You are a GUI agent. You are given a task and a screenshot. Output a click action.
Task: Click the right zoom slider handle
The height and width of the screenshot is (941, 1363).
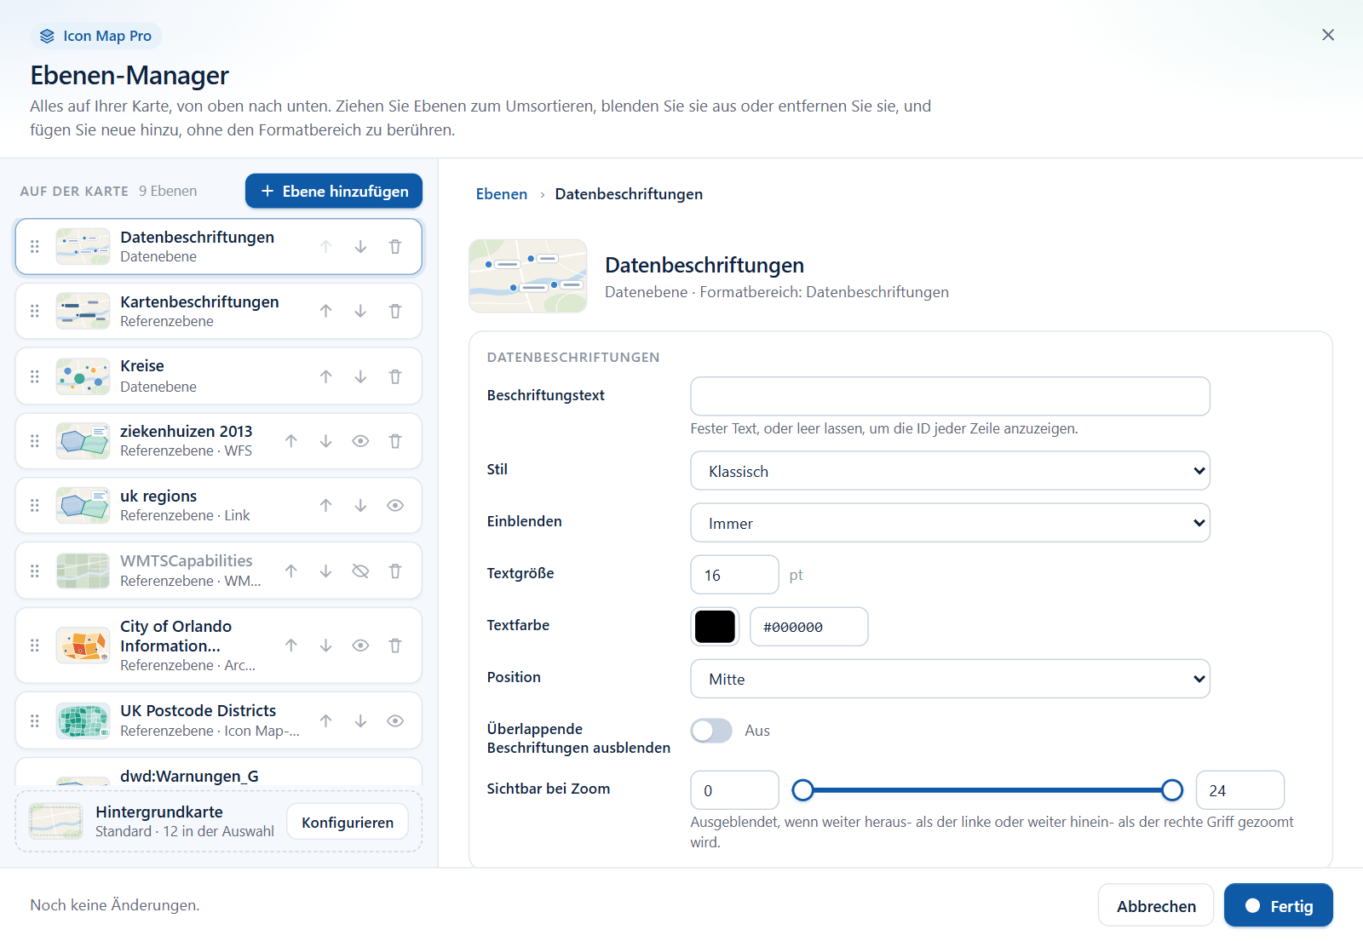pos(1172,791)
